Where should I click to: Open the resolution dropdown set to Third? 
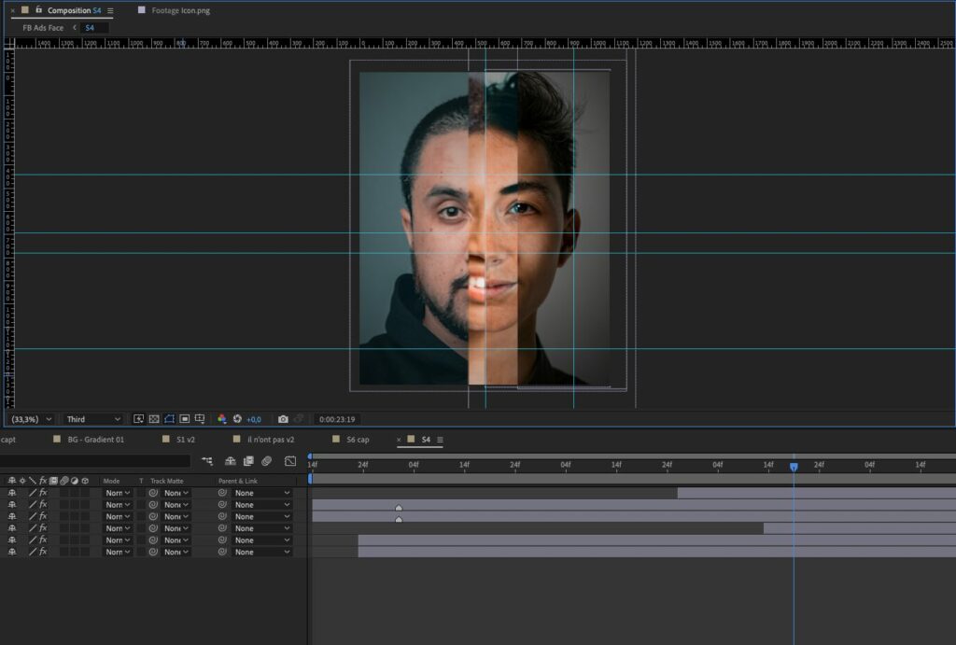[93, 420]
